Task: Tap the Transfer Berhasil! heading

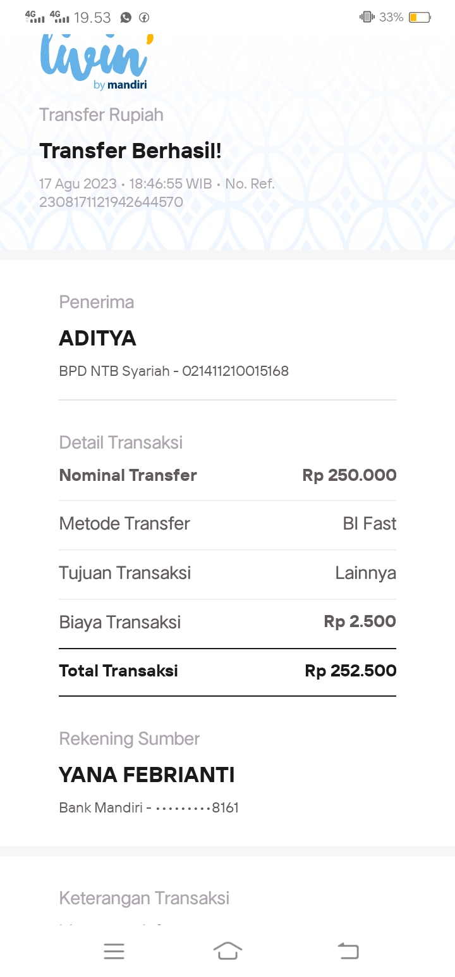Action: tap(130, 151)
